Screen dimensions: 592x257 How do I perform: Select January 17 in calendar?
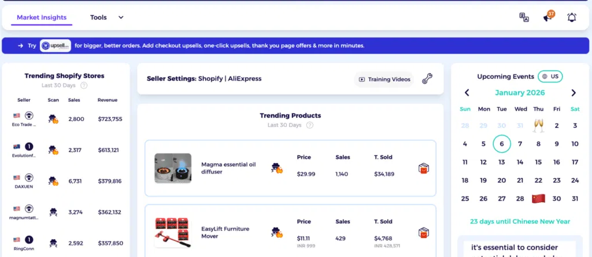tap(575, 162)
